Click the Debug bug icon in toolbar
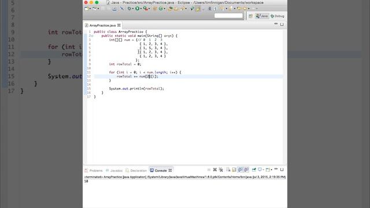This screenshot has width=370, height=208. 129,9
